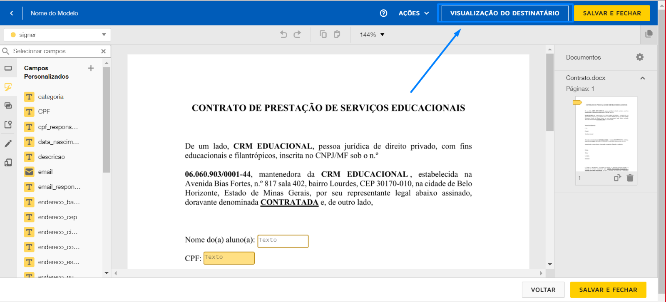This screenshot has height=302, width=666.
Task: Open the help question mark icon
Action: [x=383, y=13]
